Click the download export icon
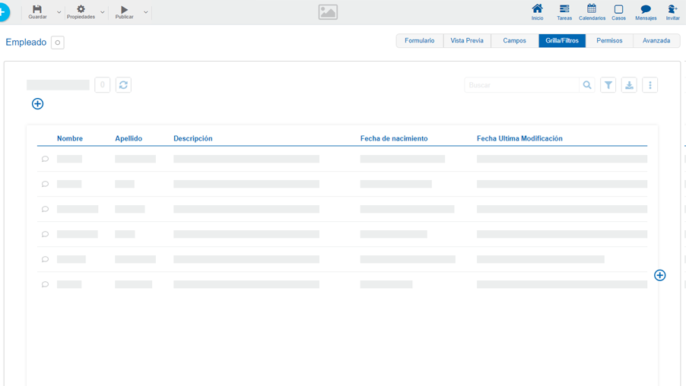686x386 pixels. [x=629, y=85]
